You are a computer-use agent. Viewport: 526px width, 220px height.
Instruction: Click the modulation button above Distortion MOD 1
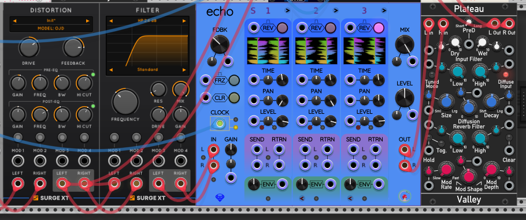(18, 137)
